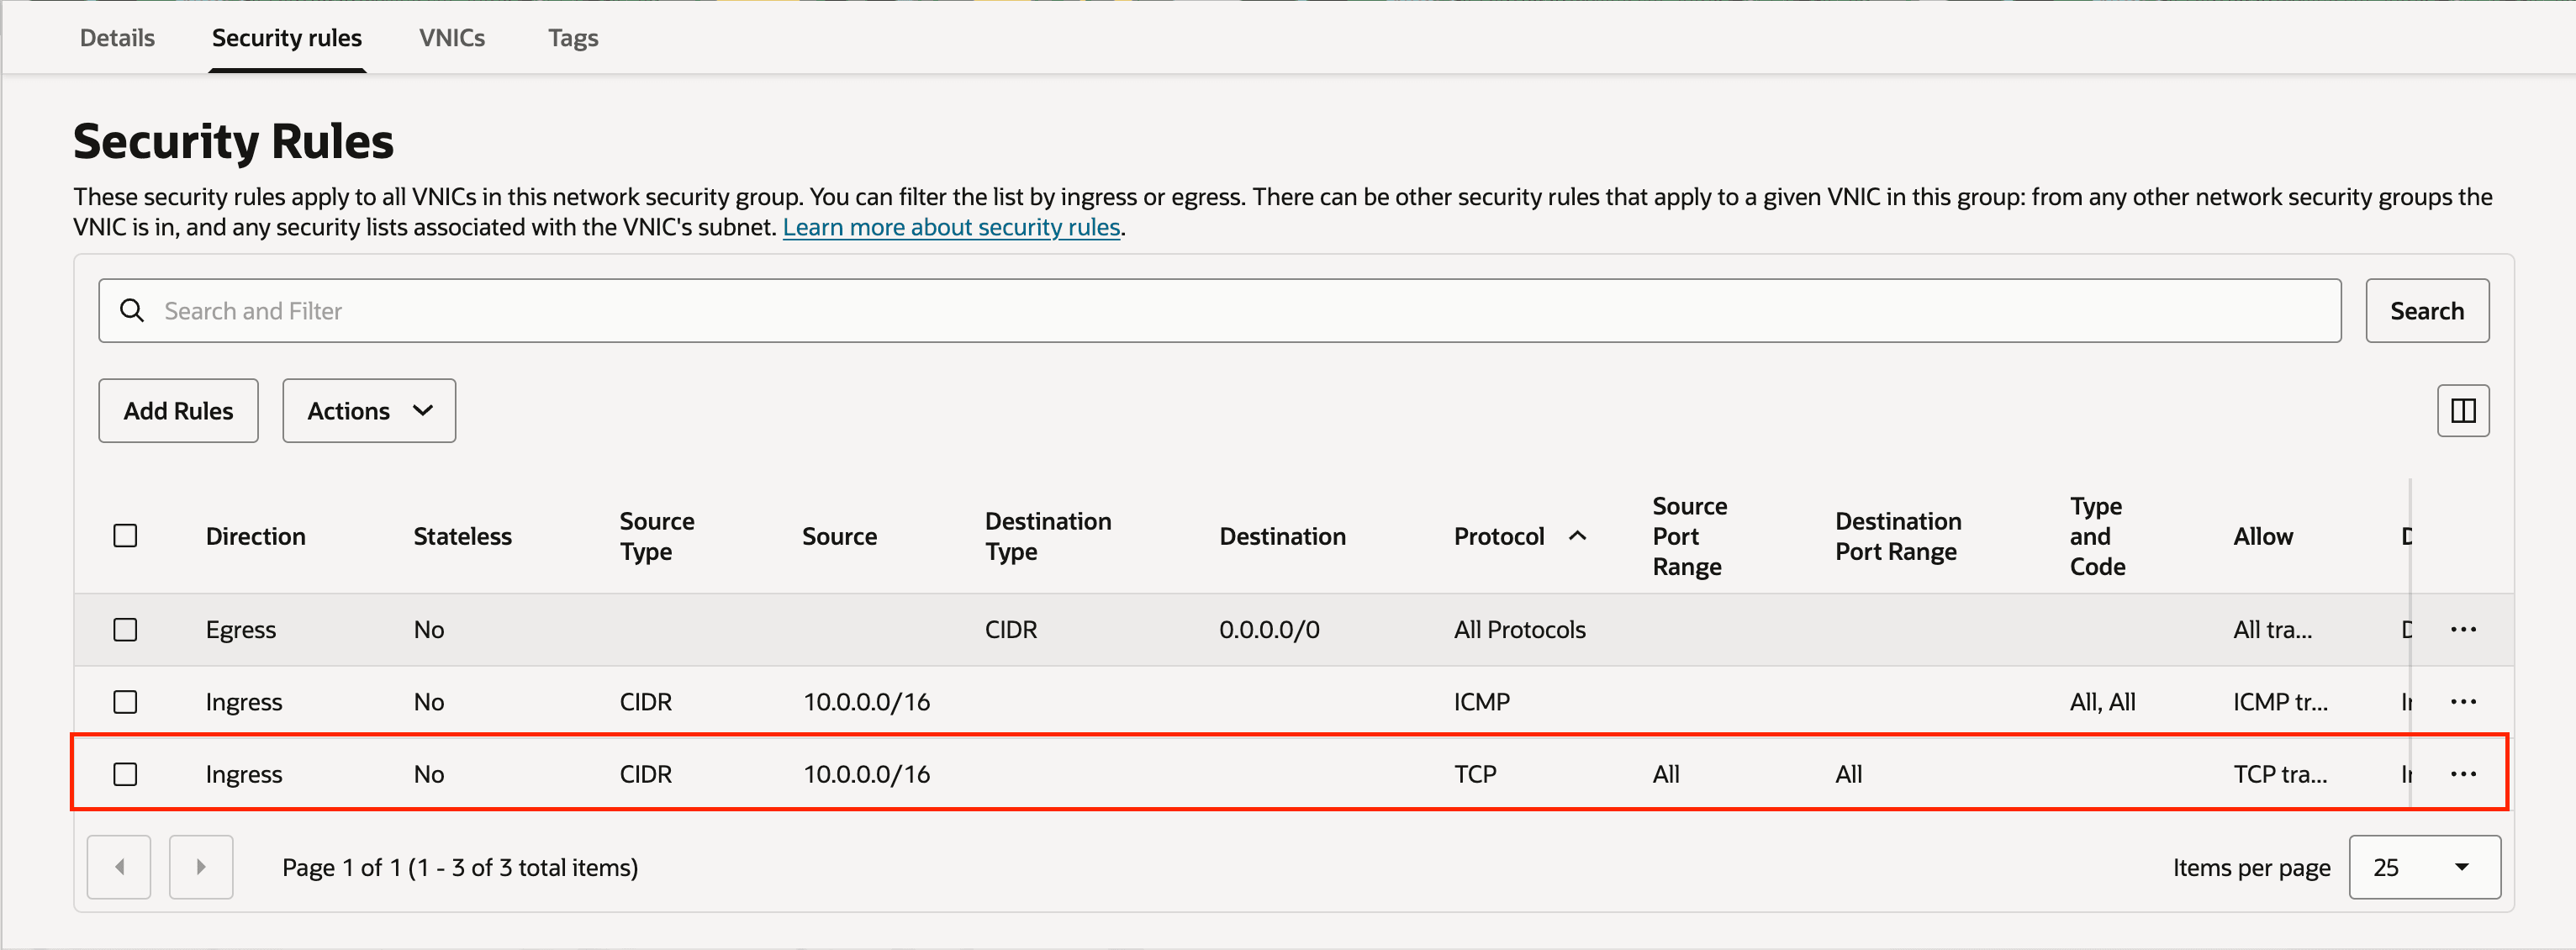Open the Actions dropdown
Viewport: 2576px width, 950px height.
(x=368, y=410)
